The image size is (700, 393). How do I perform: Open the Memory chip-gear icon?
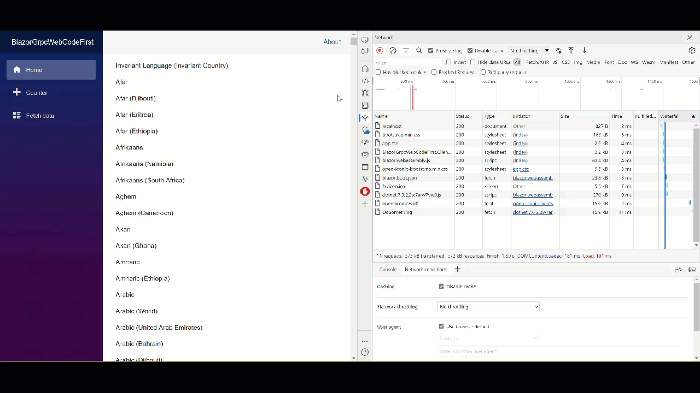[365, 154]
